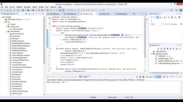The height and width of the screenshot is (102, 183).
Task: Click the Activate... link in Task List
Action: (x=174, y=24)
